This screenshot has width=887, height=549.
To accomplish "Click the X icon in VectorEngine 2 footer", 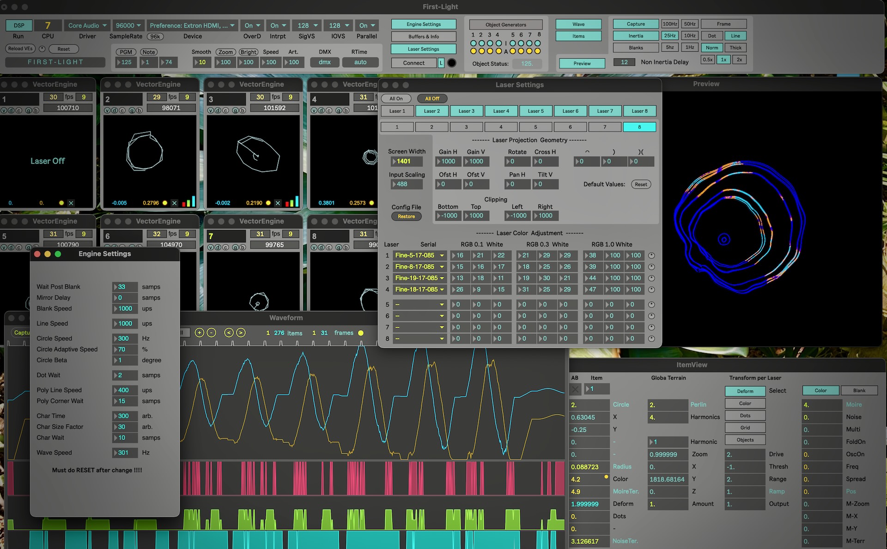I will [x=174, y=203].
